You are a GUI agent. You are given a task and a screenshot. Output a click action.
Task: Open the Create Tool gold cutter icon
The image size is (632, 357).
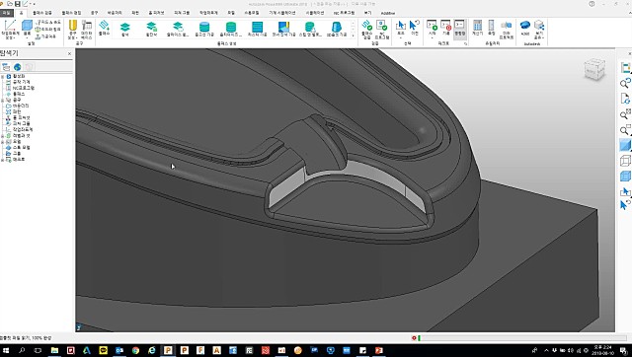coord(72,25)
